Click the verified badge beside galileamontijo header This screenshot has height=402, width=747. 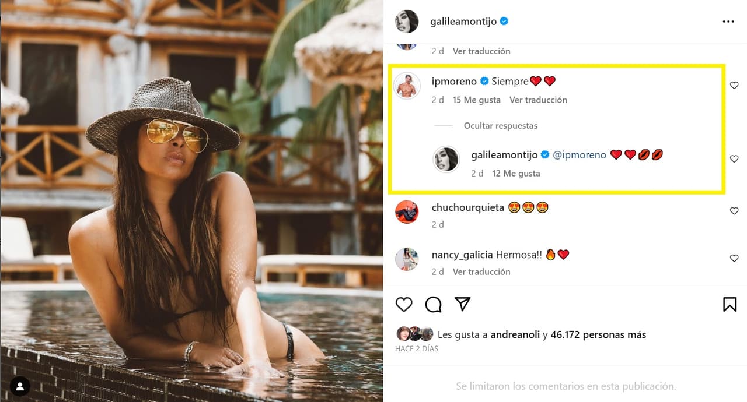(504, 22)
